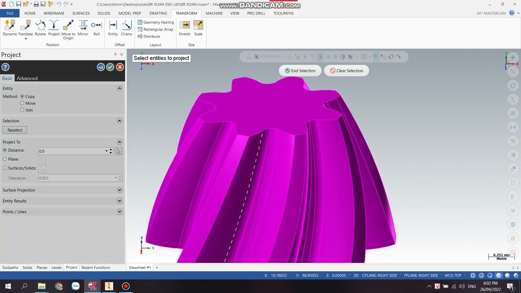This screenshot has height=293, width=521.
Task: Choose Surfaces/Solids under Project To
Action: [x=5, y=168]
